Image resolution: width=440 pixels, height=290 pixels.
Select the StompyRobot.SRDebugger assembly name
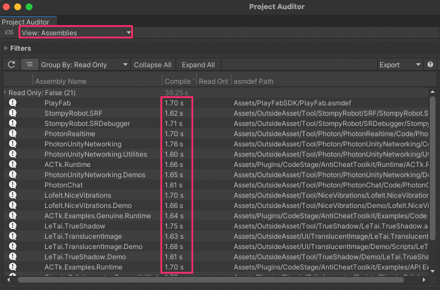click(87, 124)
